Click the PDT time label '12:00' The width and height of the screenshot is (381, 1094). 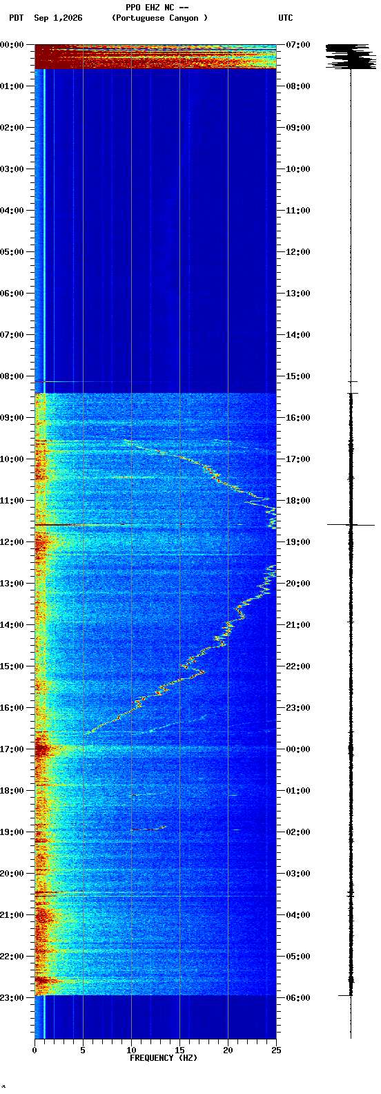pyautogui.click(x=12, y=541)
